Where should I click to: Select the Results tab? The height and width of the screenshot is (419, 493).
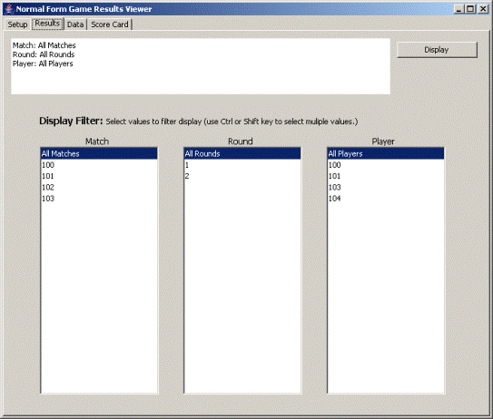[47, 24]
